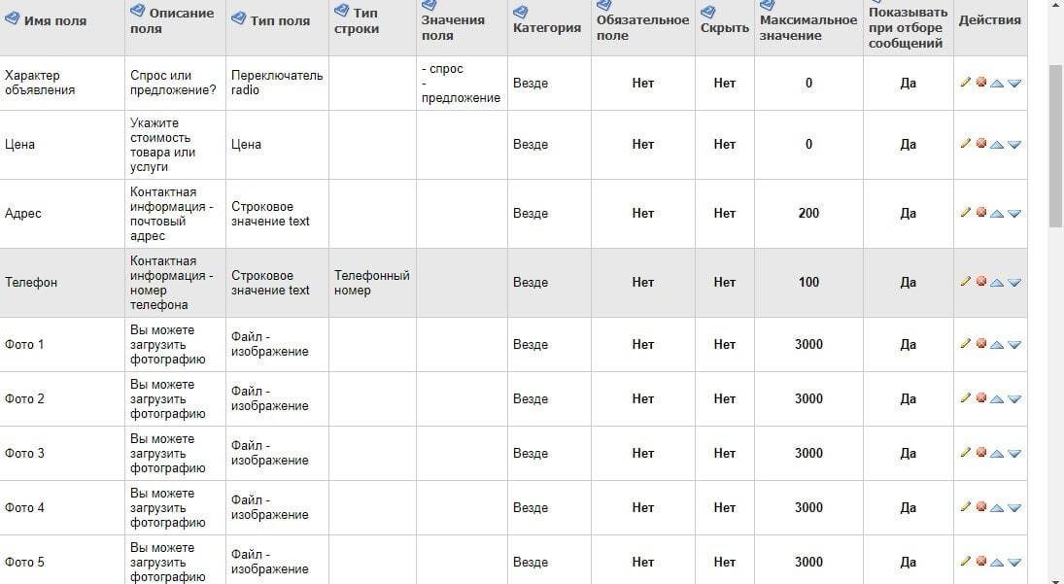Click the Переключатель radio type cell
The height and width of the screenshot is (584, 1064).
pos(277,83)
